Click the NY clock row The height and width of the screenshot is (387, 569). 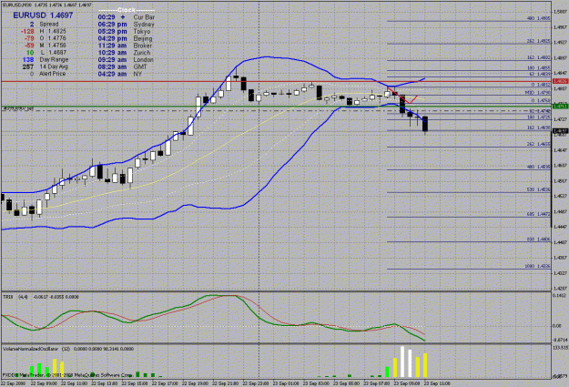tap(120, 74)
